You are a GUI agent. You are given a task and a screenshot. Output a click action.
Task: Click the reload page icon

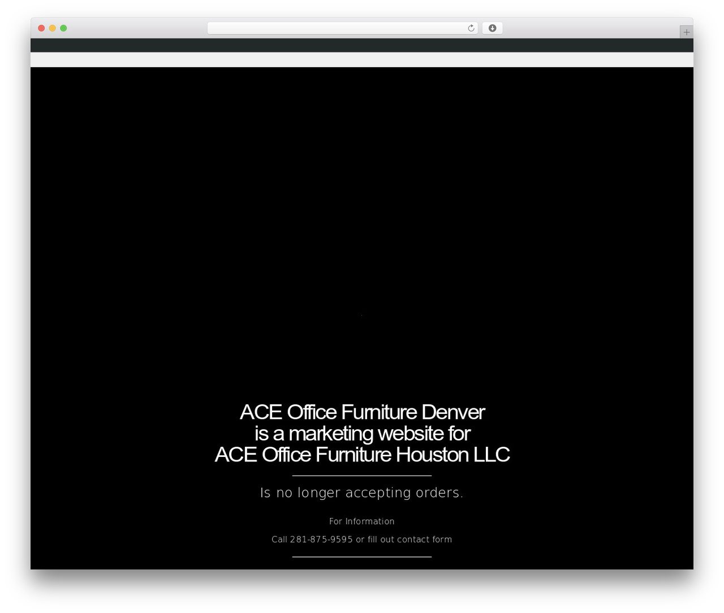click(471, 28)
